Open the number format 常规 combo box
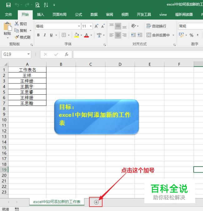Viewport: 203px width, 211px height. (191, 26)
